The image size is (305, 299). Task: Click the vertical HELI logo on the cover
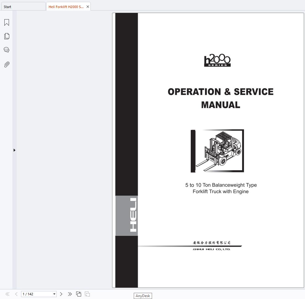[133, 215]
